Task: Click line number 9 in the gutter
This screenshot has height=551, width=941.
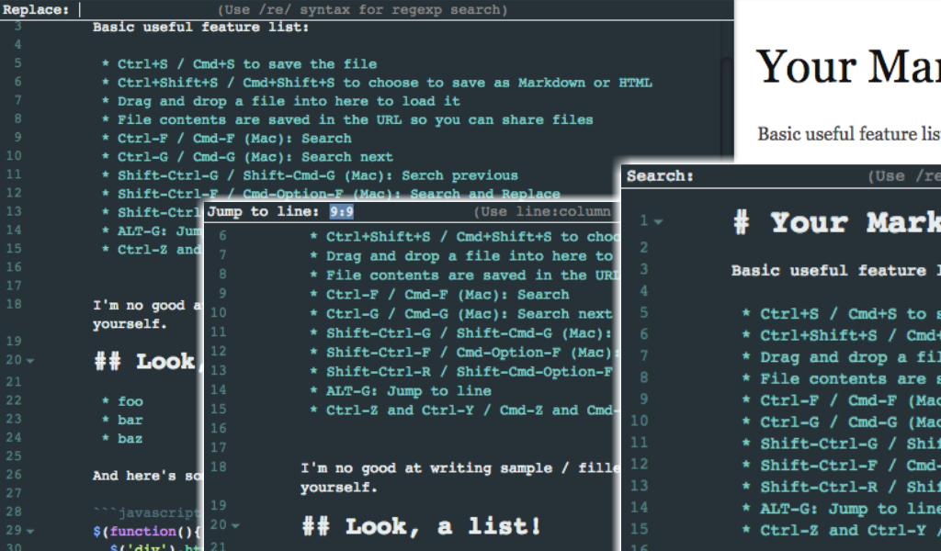Action: tap(24, 138)
